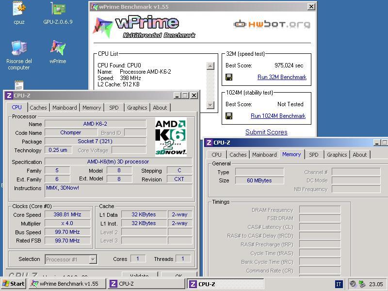Open the cpuz desktop shortcut
The image size is (388, 291).
[19, 13]
